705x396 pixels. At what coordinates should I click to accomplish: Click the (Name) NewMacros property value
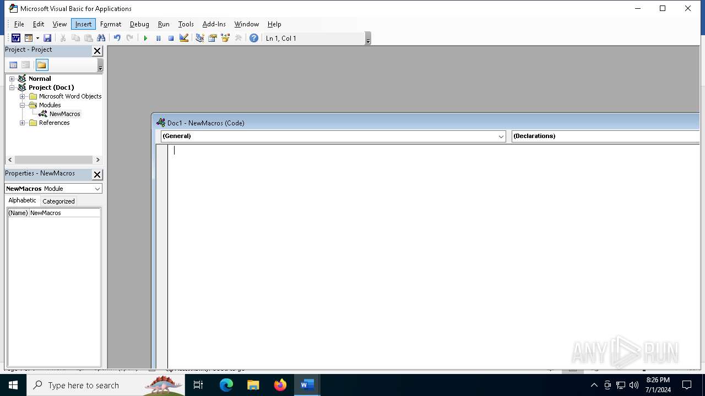(64, 213)
